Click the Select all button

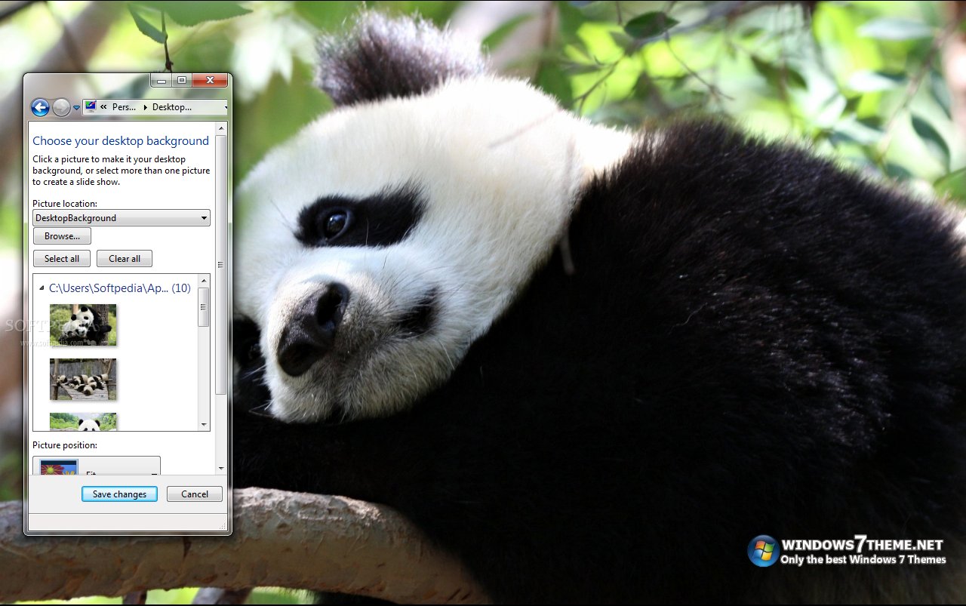click(62, 259)
